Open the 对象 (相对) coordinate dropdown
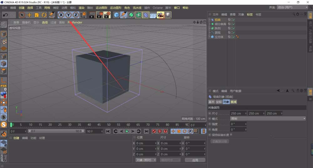 click(146, 160)
